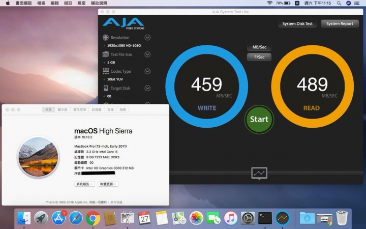Open the 視窗 menu

81,3
